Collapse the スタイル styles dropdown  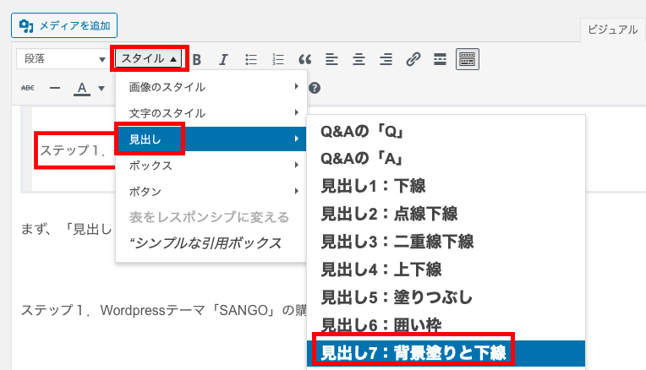coord(150,59)
